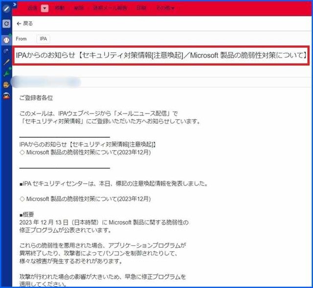Click line '「セキュリティ対策情報」にご登録いただいた方へ'
The image size is (313, 288).
pyautogui.click(x=110, y=121)
